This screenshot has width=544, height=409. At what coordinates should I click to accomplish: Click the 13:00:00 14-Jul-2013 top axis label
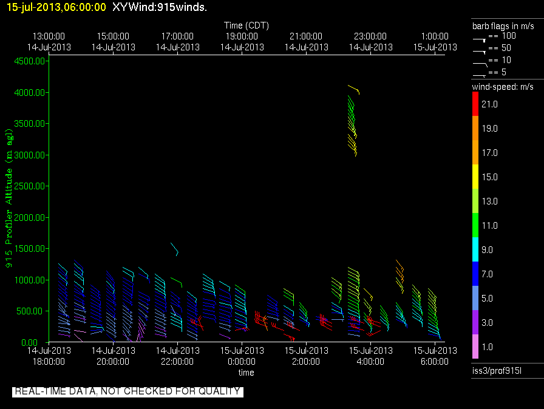coord(49,42)
